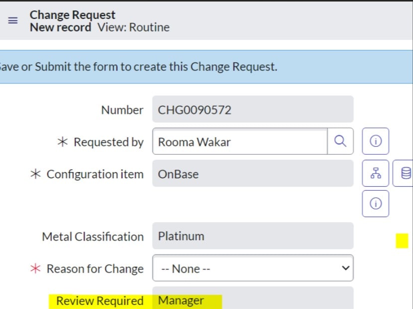This screenshot has height=309, width=413.
Task: Open the info preview icon for Rooma Wakar
Action: click(x=375, y=141)
